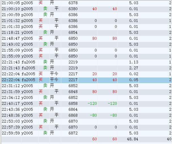This screenshot has width=172, height=144.
Task: Click the 6872 price cell
Action: pos(73,133)
